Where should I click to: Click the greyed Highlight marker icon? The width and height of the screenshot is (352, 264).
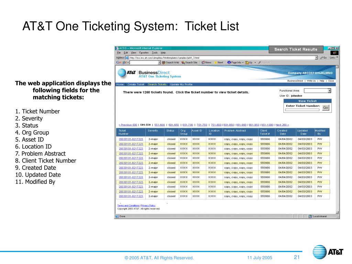[259, 63]
